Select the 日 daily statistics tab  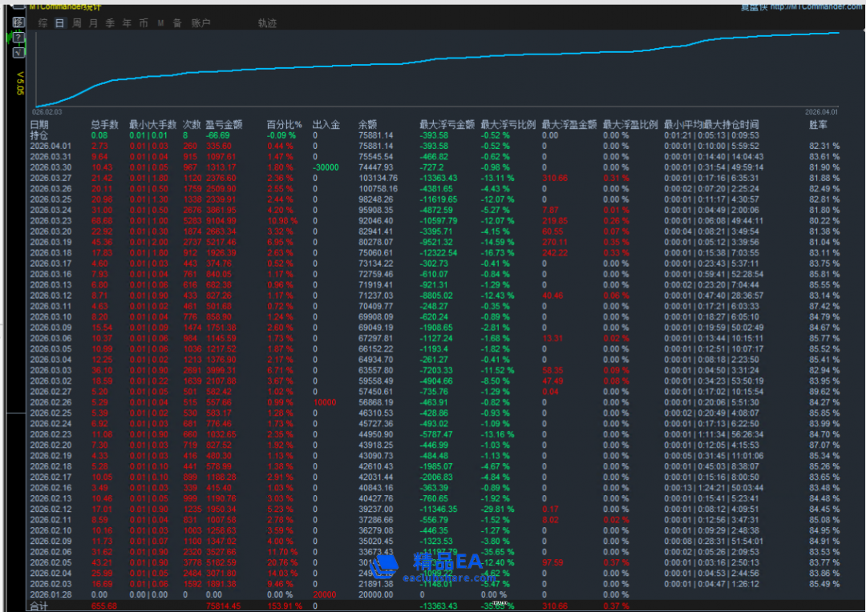59,23
